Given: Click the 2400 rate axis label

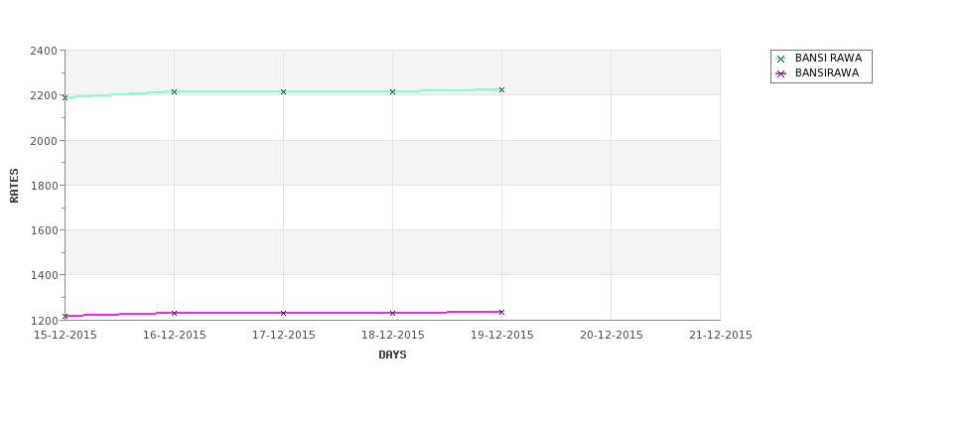Looking at the screenshot, I should tap(44, 51).
